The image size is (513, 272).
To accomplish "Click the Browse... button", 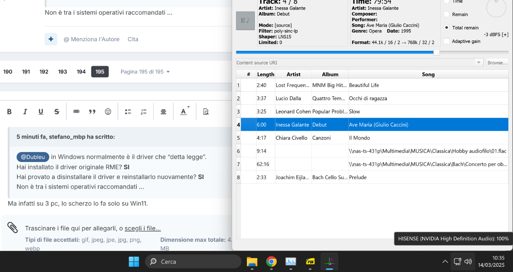I will point(497,63).
